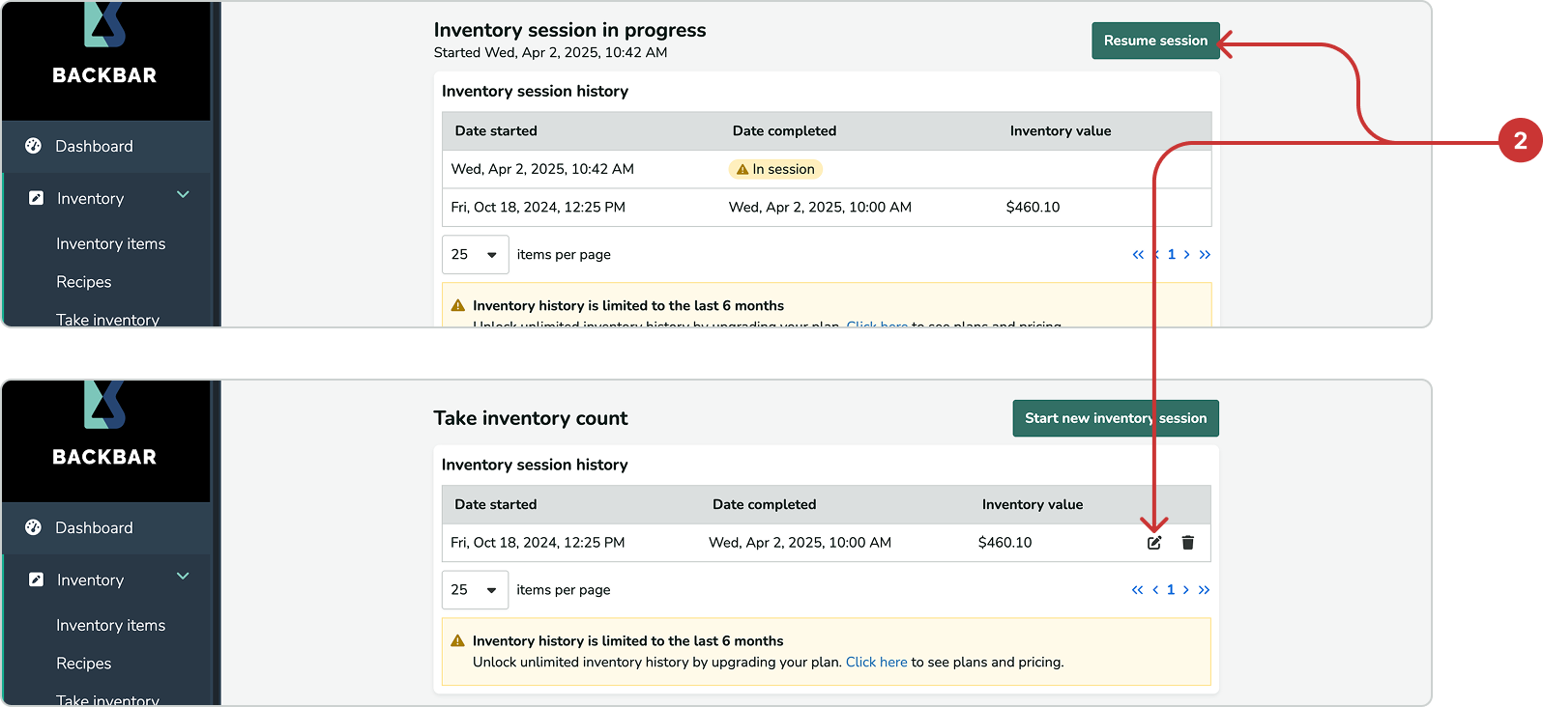
Task: Open Recipes in bottom sidebar
Action: [84, 664]
